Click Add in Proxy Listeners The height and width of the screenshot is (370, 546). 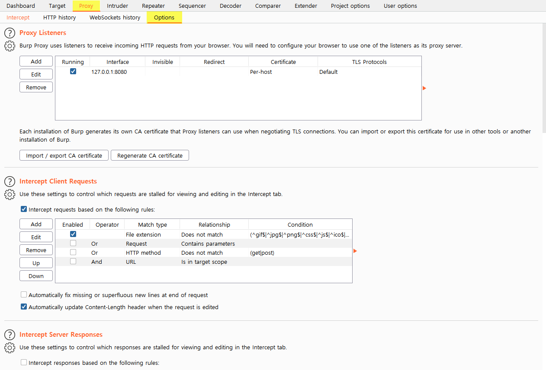pyautogui.click(x=36, y=61)
